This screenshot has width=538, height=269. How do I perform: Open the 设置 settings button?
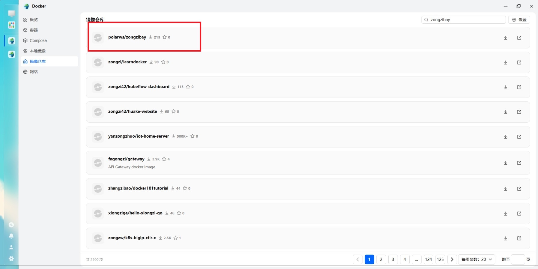[519, 20]
